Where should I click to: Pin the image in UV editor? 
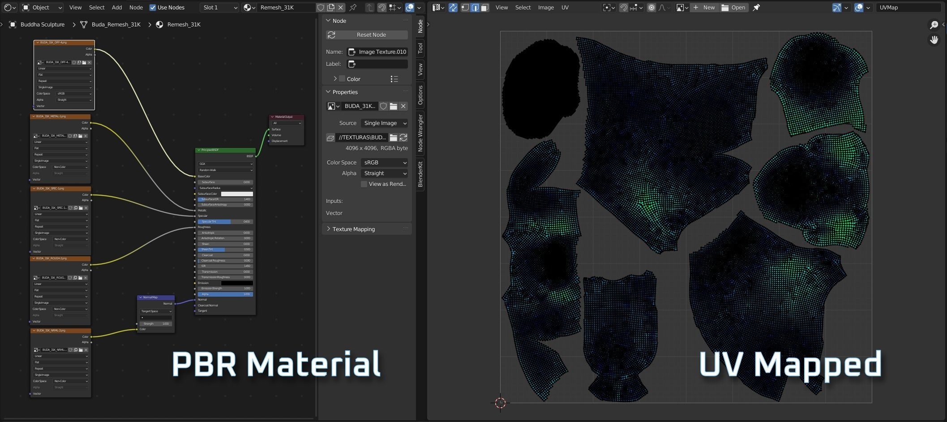pos(756,8)
